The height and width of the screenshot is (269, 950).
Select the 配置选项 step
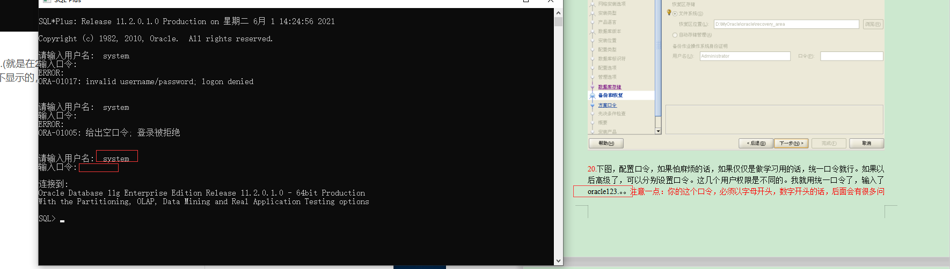coord(607,68)
